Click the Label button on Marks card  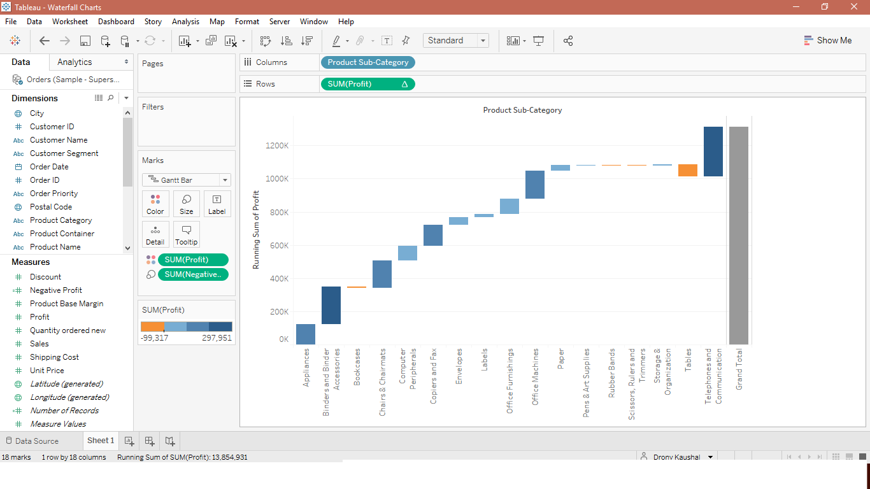217,204
